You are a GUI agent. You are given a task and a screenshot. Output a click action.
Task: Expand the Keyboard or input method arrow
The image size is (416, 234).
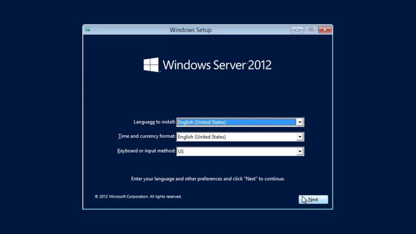[x=300, y=151]
